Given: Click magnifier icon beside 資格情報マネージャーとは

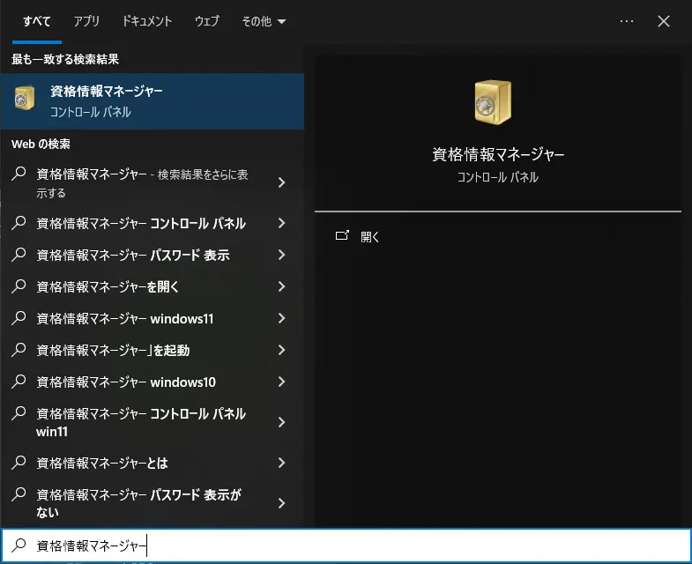Looking at the screenshot, I should [19, 463].
